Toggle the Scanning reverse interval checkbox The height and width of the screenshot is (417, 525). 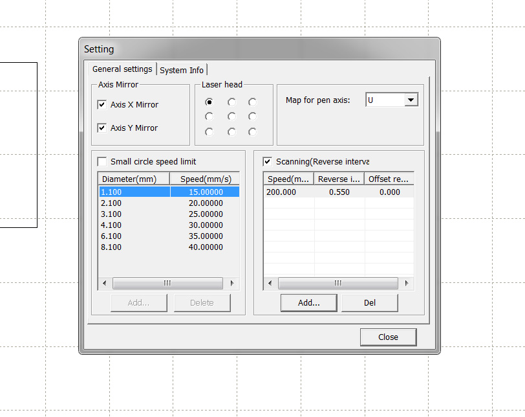coord(267,162)
